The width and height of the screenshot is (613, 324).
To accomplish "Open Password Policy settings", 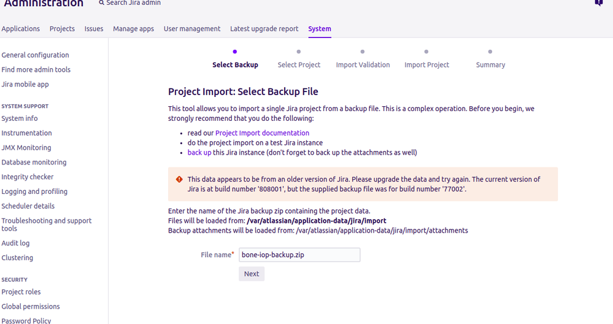I will [26, 320].
